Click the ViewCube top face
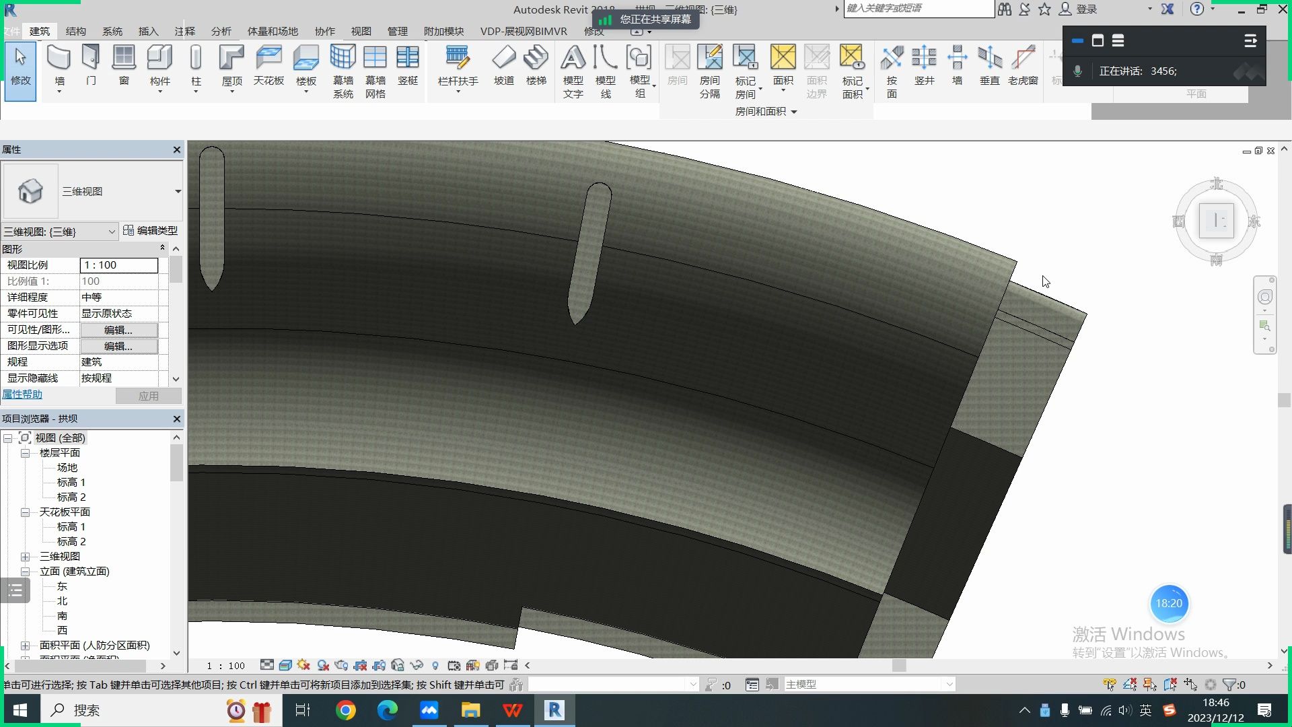The height and width of the screenshot is (727, 1292). point(1216,221)
